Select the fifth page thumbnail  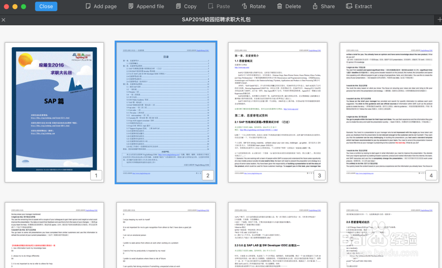point(54,235)
